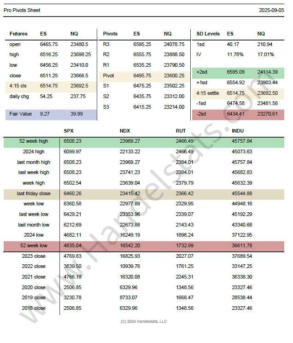
Task: Select the INDU column header
Action: [x=238, y=131]
